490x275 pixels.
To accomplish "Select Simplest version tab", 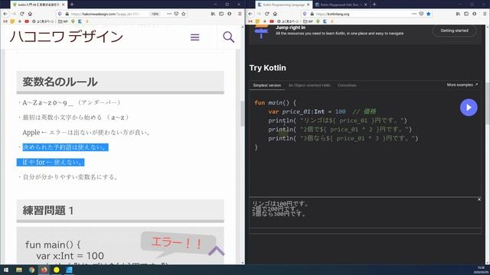I will pyautogui.click(x=267, y=86).
